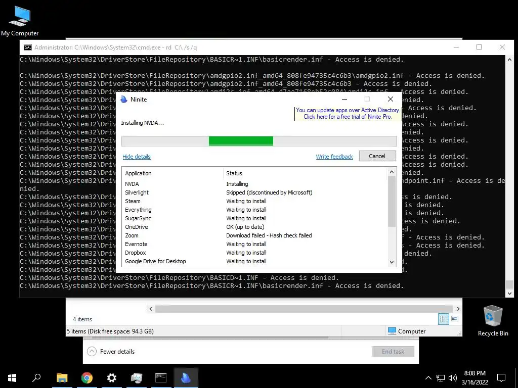Switch Explorer to details view icon
This screenshot has height=388, width=518.
(x=444, y=319)
